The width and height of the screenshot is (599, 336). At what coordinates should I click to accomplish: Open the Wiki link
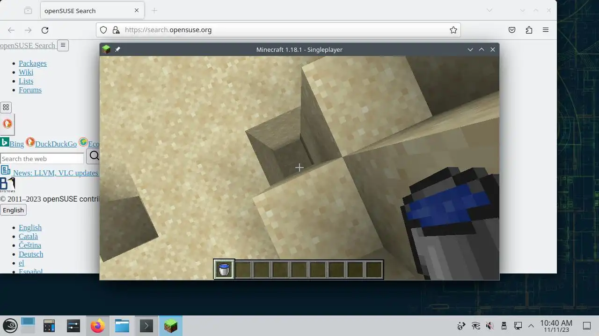click(x=26, y=72)
